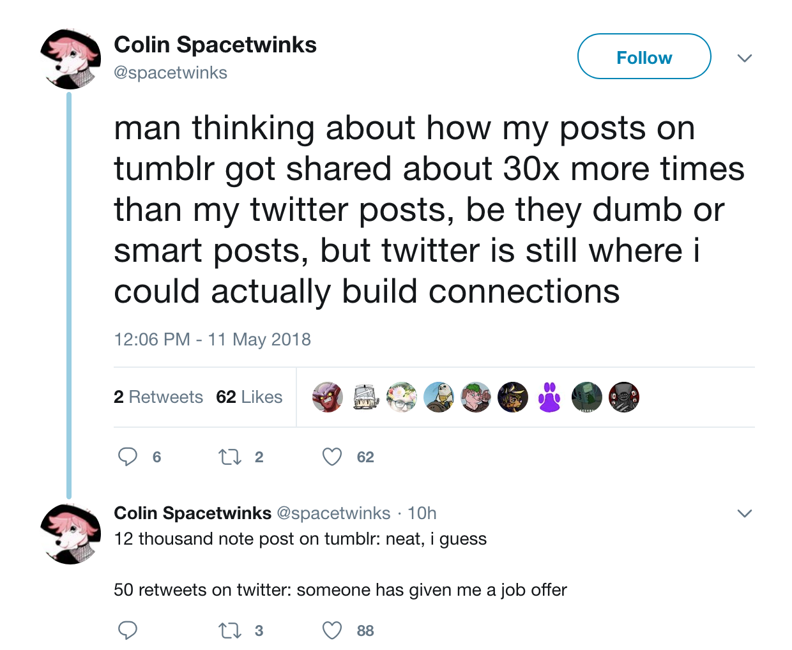Screen dimensions: 792x650
Task: Click the reply icon on the main tweet
Action: pos(128,457)
